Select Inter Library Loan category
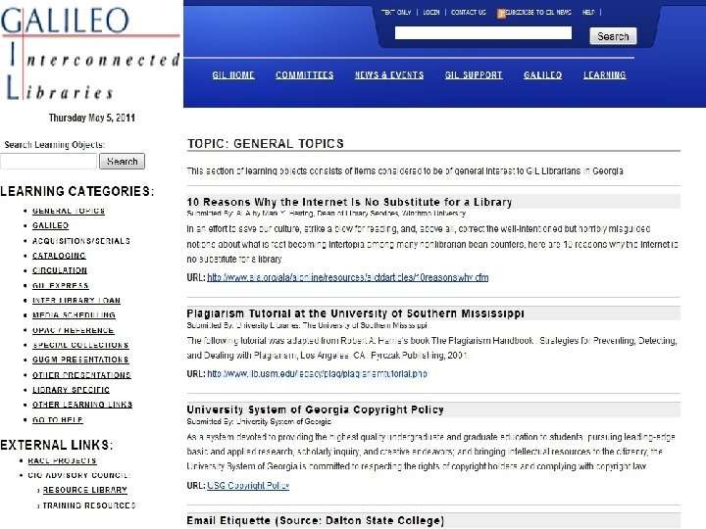 click(76, 301)
